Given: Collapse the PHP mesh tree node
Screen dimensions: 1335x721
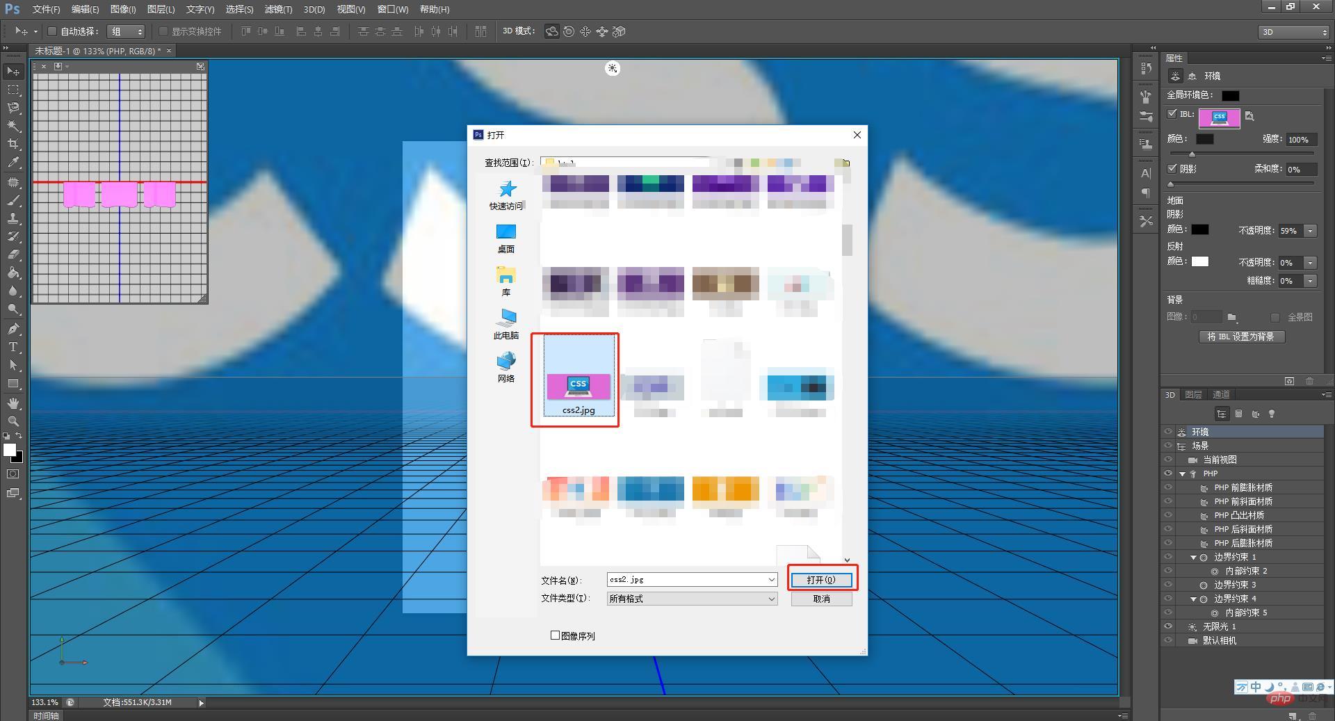Looking at the screenshot, I should coord(1183,474).
